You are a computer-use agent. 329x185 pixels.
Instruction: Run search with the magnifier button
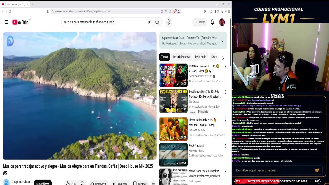point(157,22)
